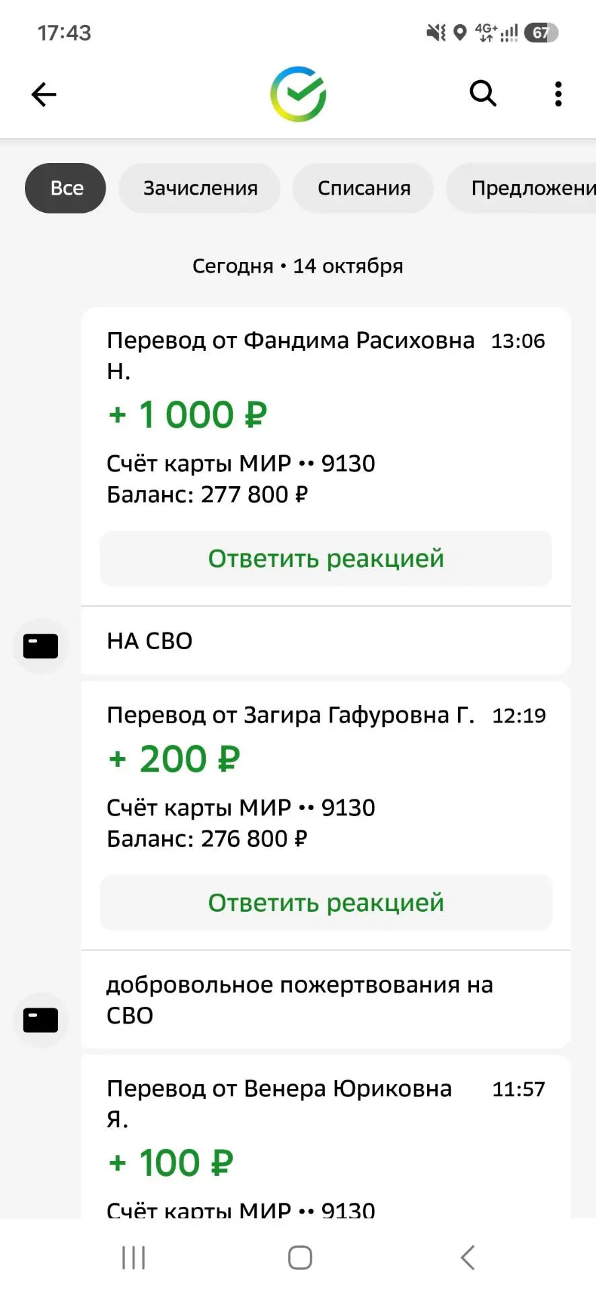
Task: Open the three-dot options menu
Action: pos(558,94)
